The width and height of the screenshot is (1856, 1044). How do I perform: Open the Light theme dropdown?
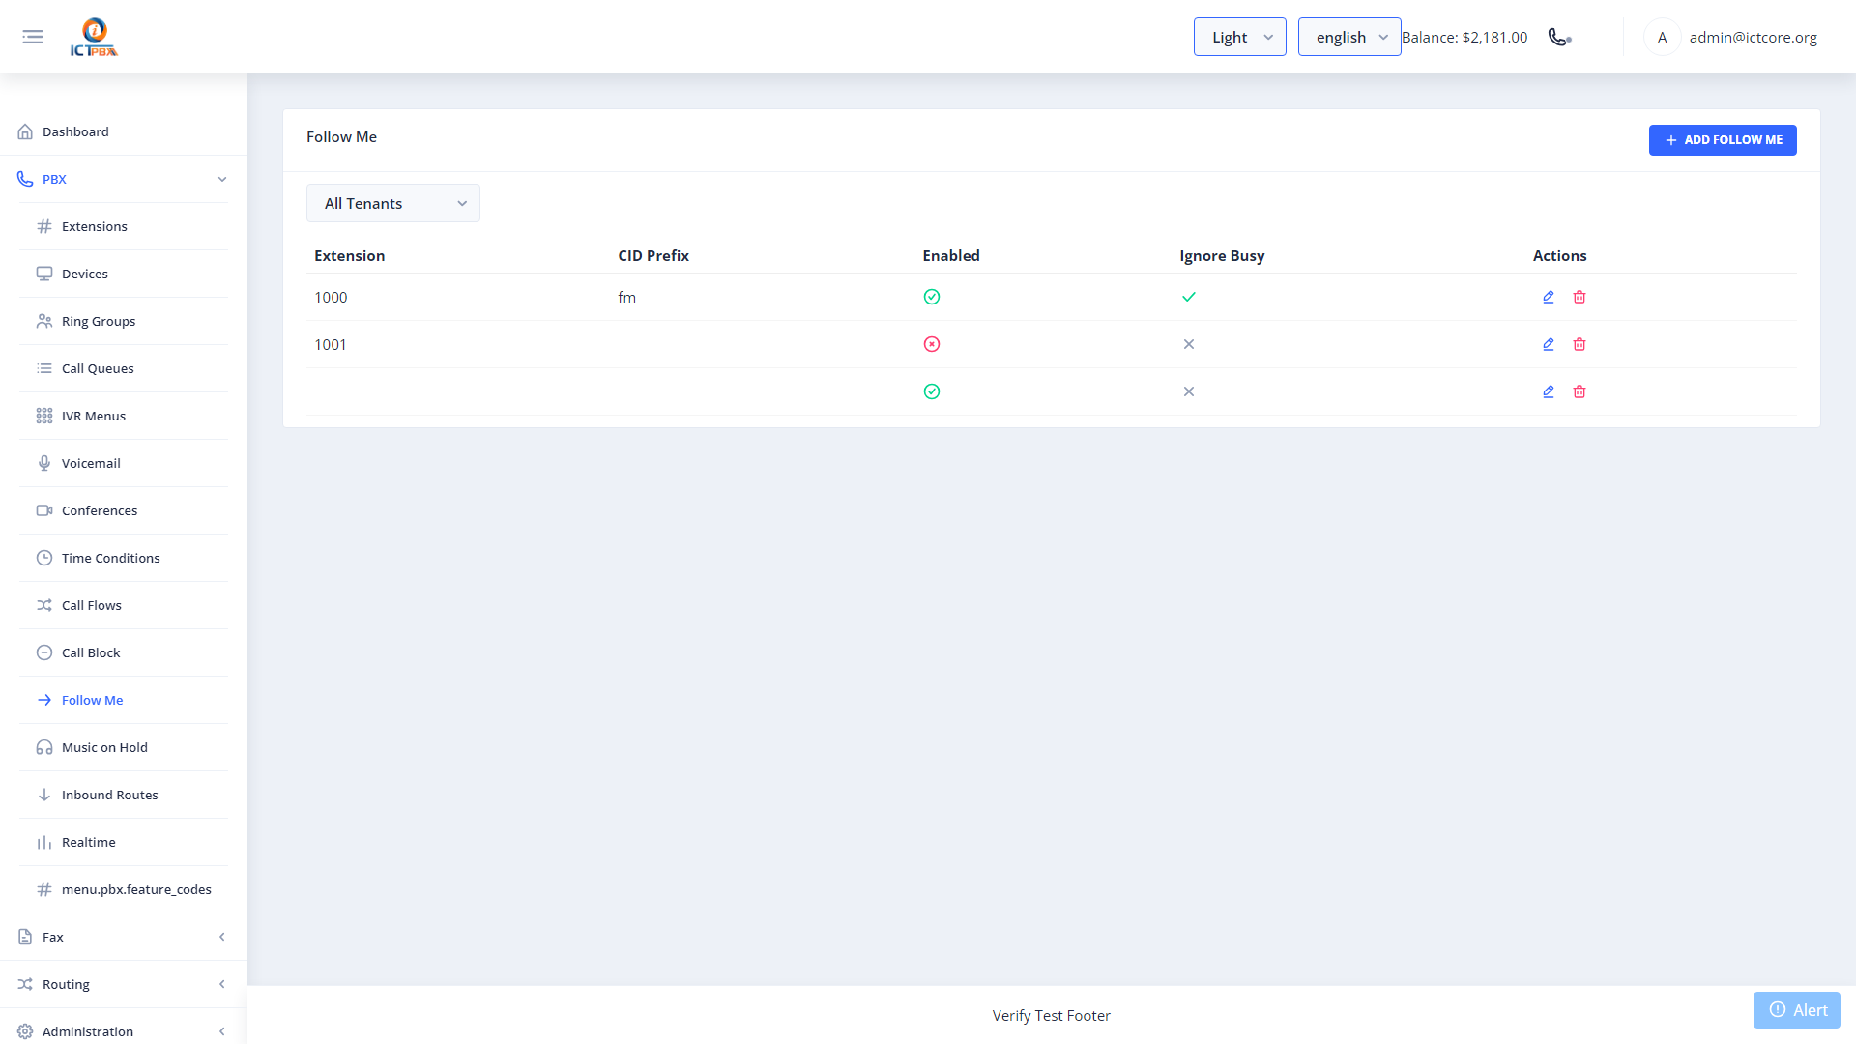[x=1239, y=37]
